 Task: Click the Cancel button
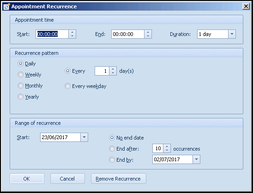point(67,179)
